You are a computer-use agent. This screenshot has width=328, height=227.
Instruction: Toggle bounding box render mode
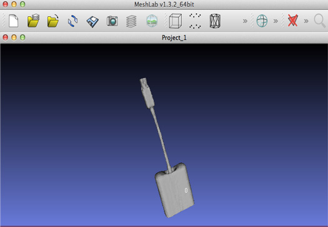[176, 21]
